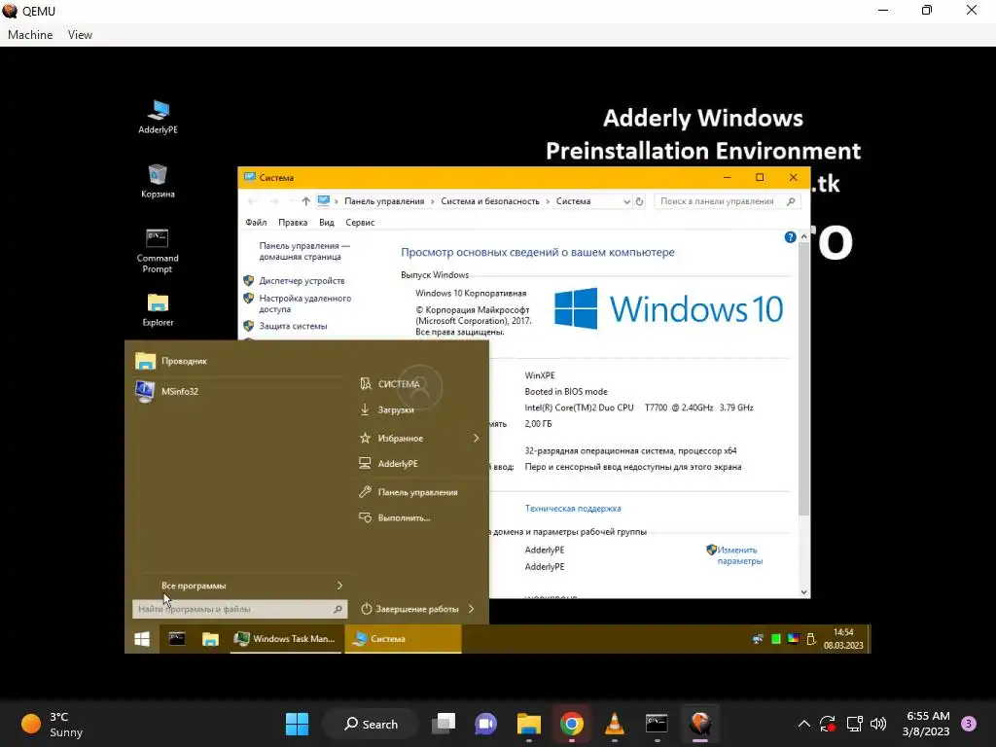
Task: Click the start menu search magnifier icon
Action: 338,609
